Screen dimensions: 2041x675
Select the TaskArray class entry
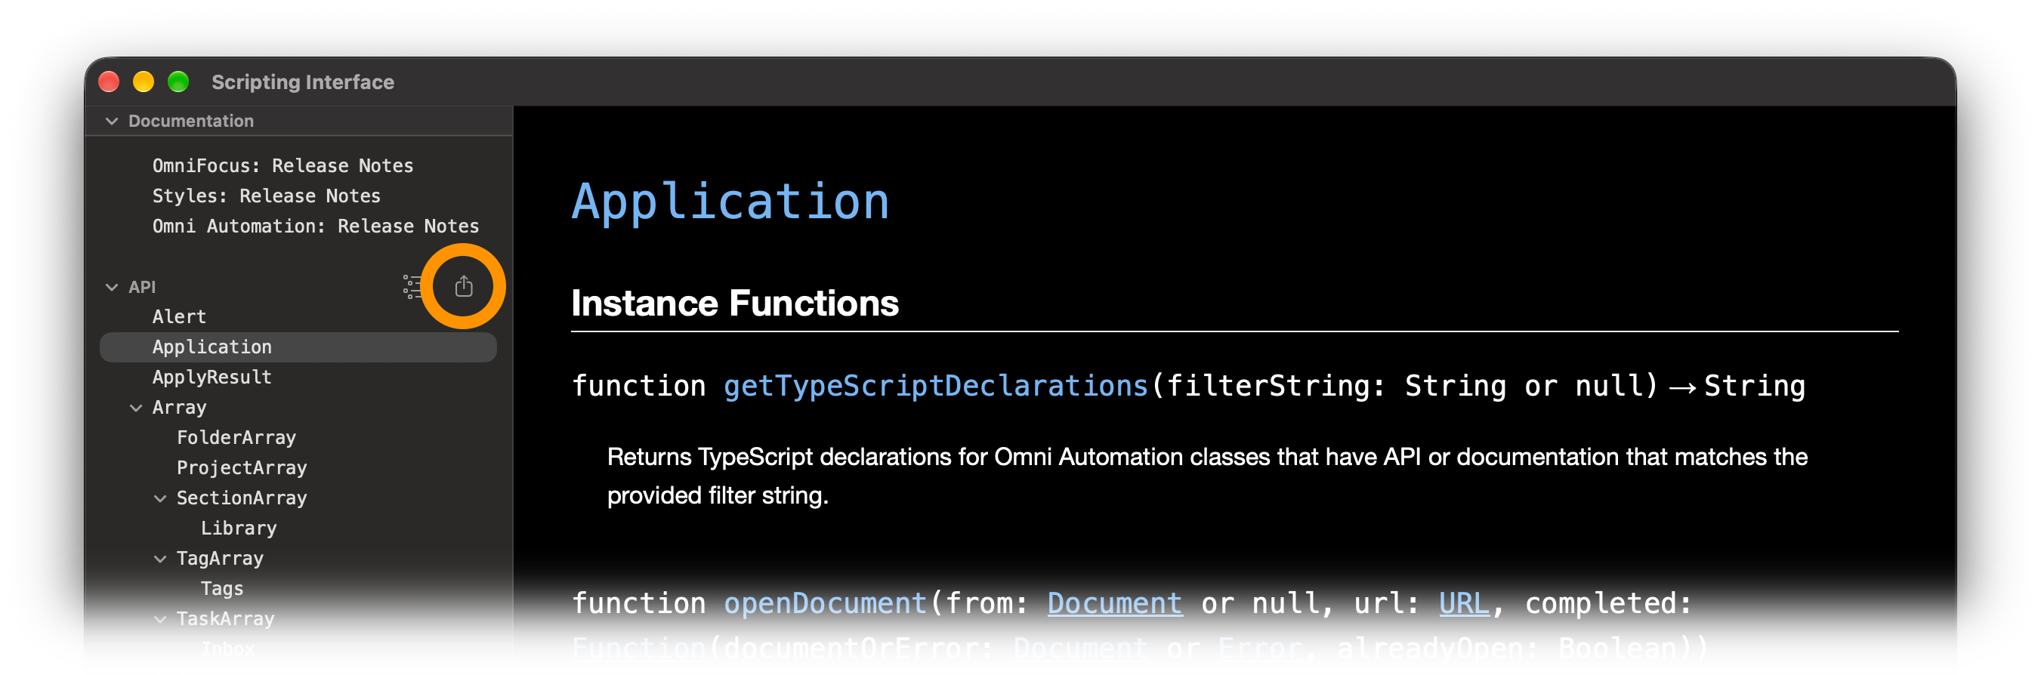pos(225,619)
